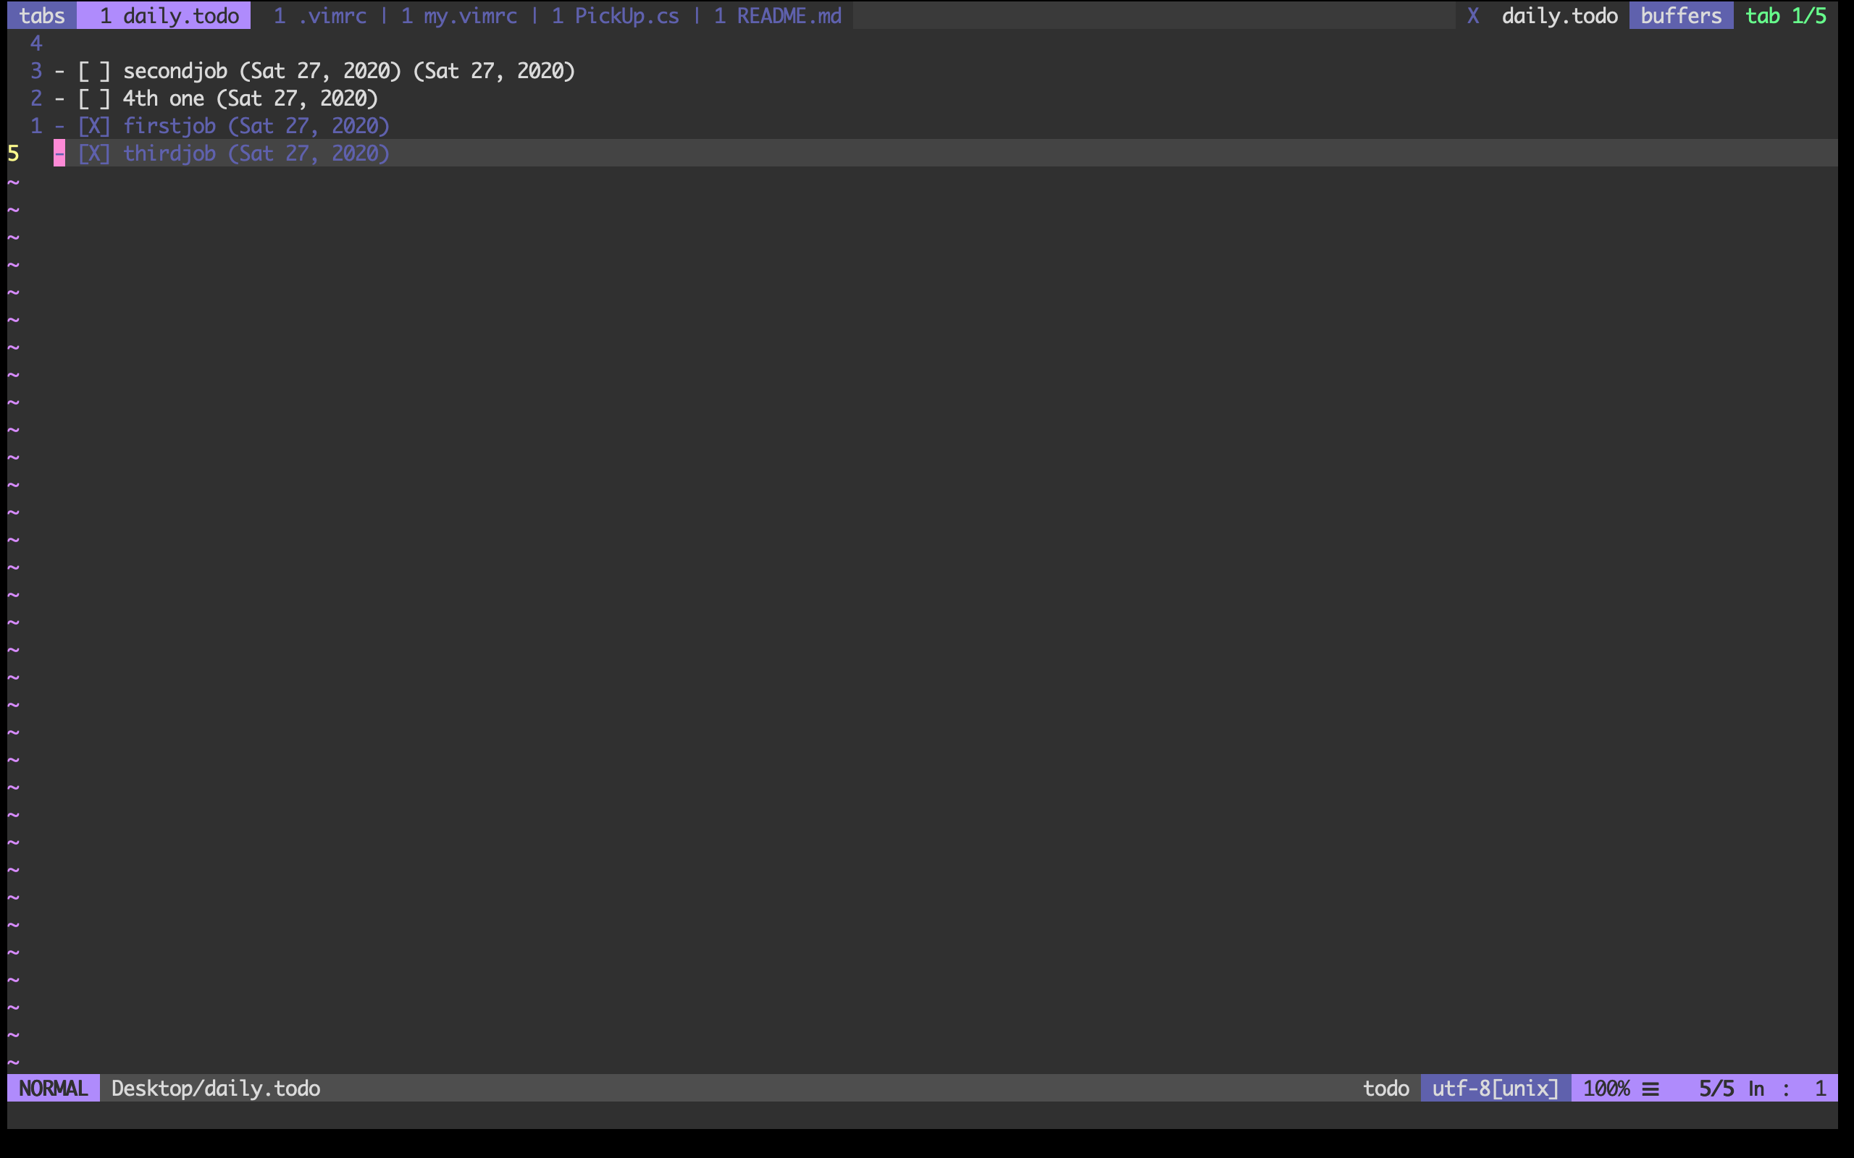This screenshot has width=1854, height=1158.
Task: Switch to the .vimrc tab
Action: 320,15
